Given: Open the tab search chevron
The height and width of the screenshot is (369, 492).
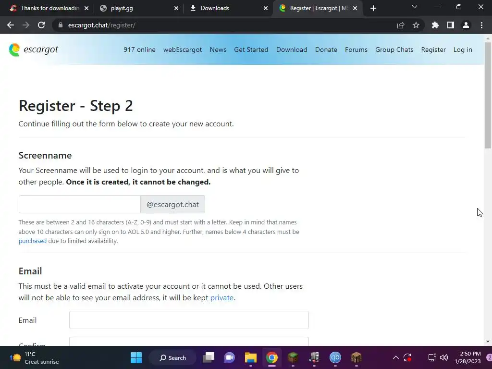Looking at the screenshot, I should click(415, 7).
